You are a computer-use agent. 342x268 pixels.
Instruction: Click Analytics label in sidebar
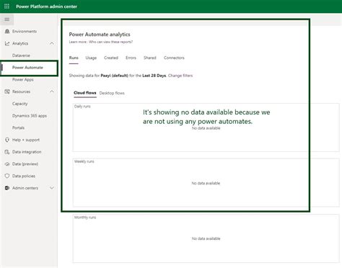[x=20, y=43]
